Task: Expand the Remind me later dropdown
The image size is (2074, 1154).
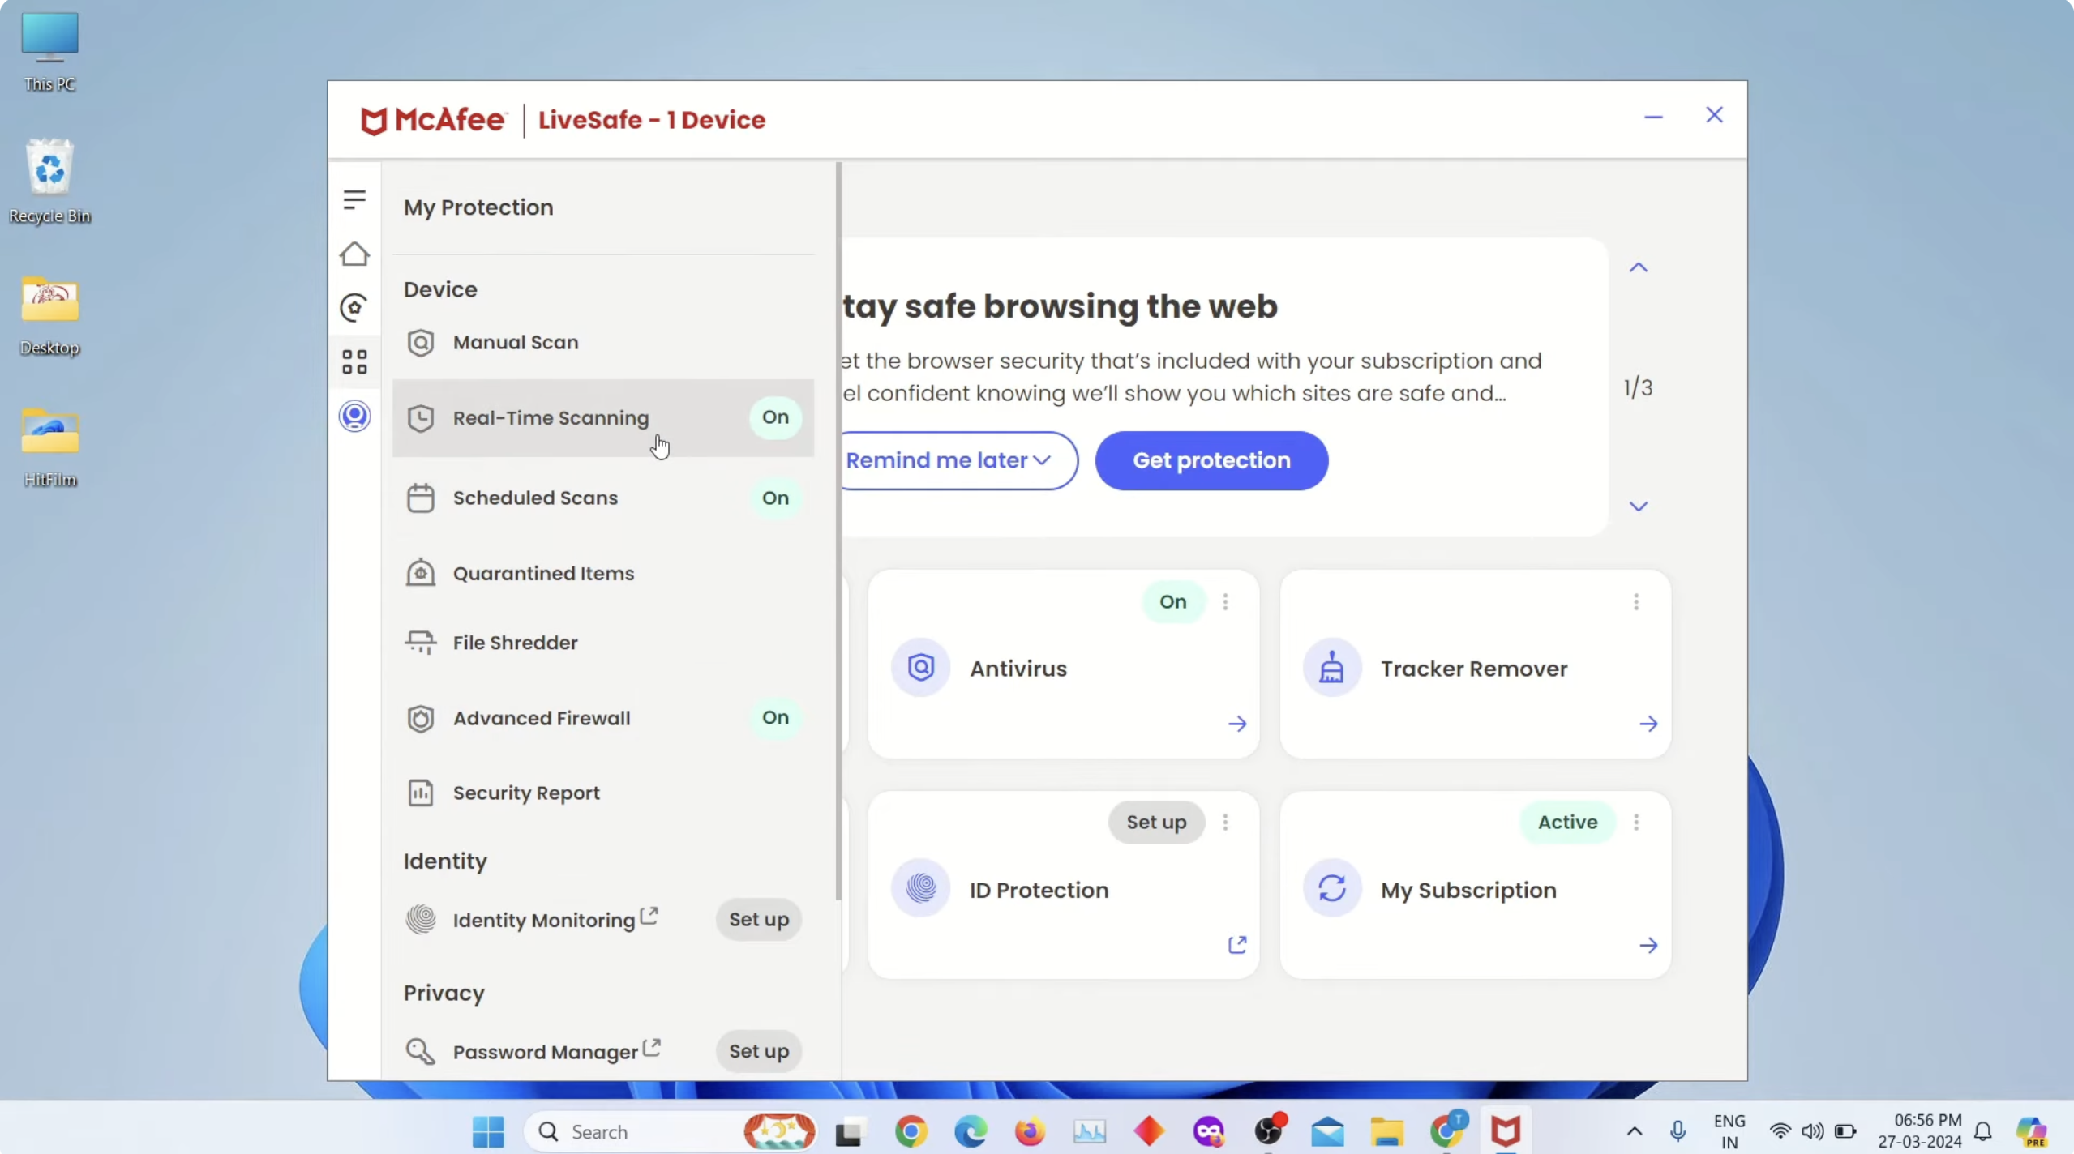Action: [x=953, y=460]
